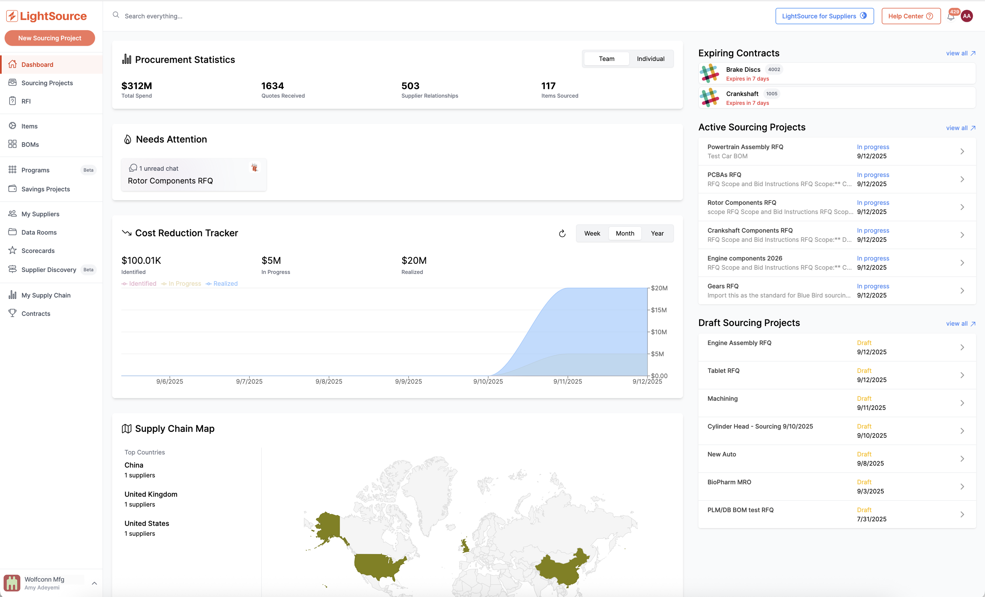Click the Search everything field
The image size is (985, 597).
click(x=153, y=16)
